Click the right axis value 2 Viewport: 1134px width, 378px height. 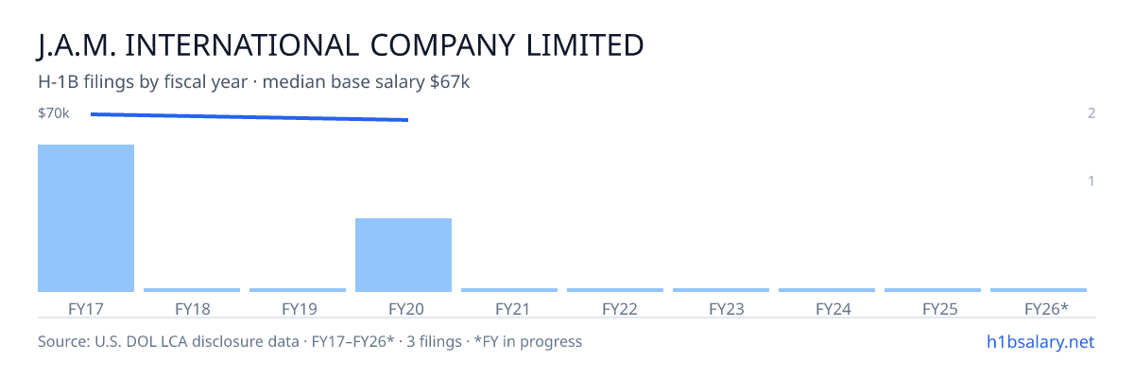(1091, 113)
